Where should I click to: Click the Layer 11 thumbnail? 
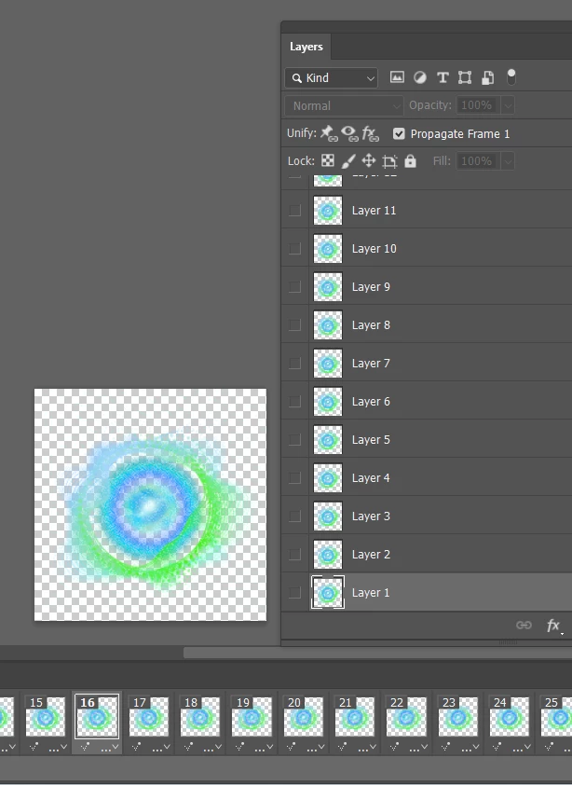coord(328,211)
